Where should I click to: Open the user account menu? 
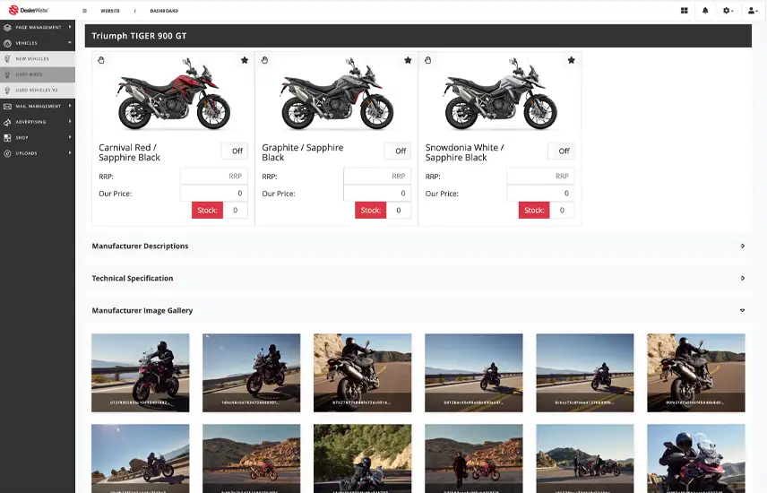753,10
